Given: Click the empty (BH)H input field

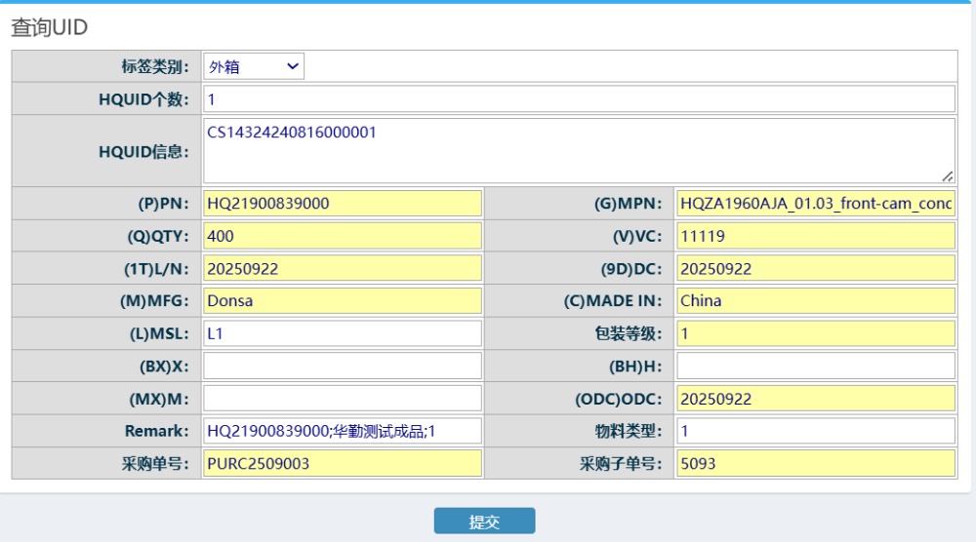Looking at the screenshot, I should point(815,366).
